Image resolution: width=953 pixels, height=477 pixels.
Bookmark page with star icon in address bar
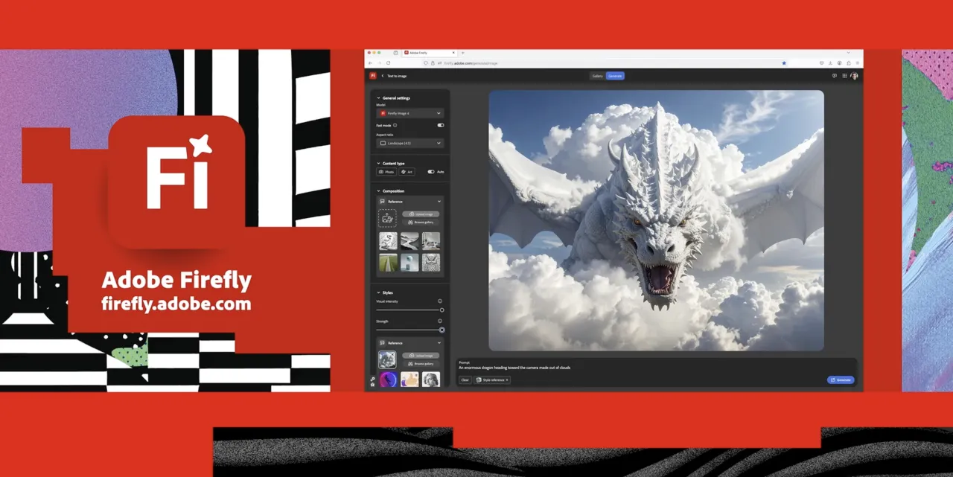(x=784, y=63)
